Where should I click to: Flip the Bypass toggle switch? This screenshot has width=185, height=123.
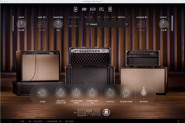pyautogui.click(x=143, y=92)
